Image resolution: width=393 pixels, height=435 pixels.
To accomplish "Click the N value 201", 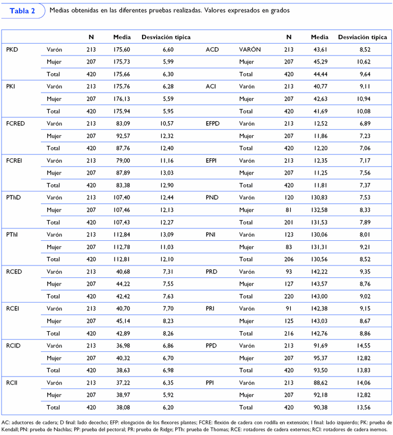I will click(x=289, y=222).
